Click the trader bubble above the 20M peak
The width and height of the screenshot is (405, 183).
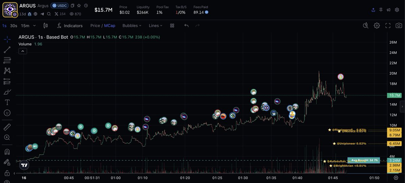tap(341, 77)
